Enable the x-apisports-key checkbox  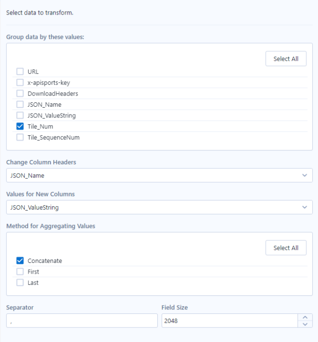[20, 82]
